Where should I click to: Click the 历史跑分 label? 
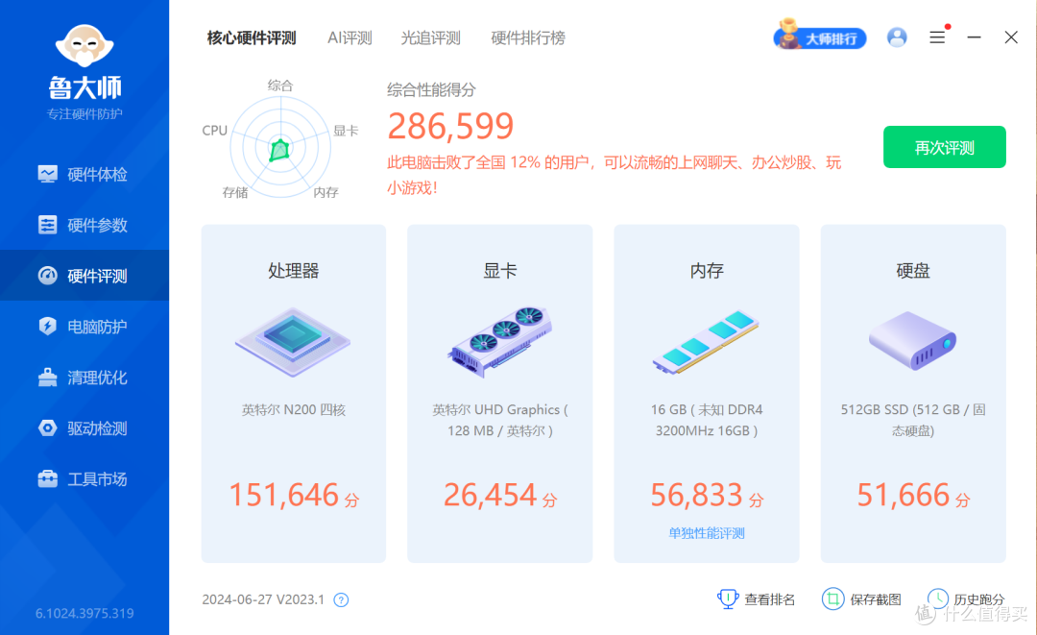[979, 600]
